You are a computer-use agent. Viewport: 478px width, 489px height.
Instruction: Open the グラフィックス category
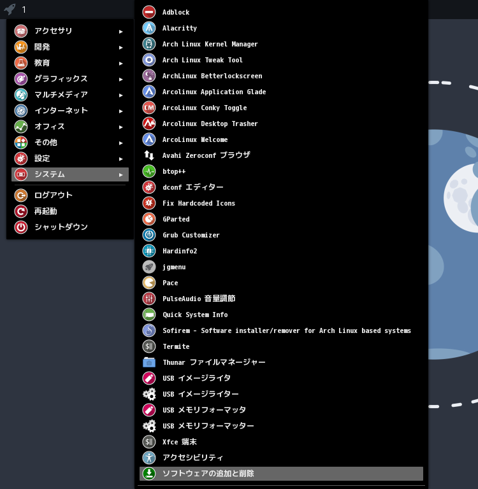[70, 78]
